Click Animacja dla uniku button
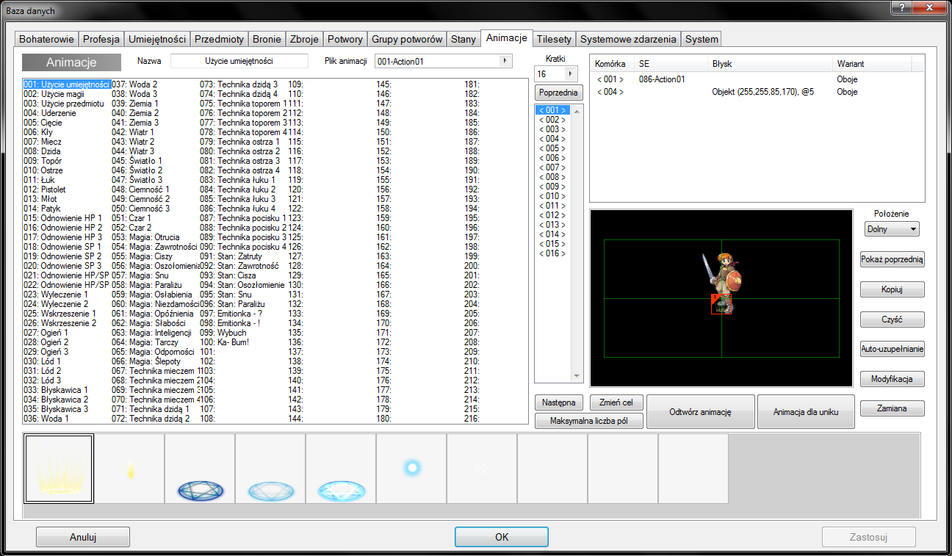Viewport: 952px width, 556px height. (807, 412)
